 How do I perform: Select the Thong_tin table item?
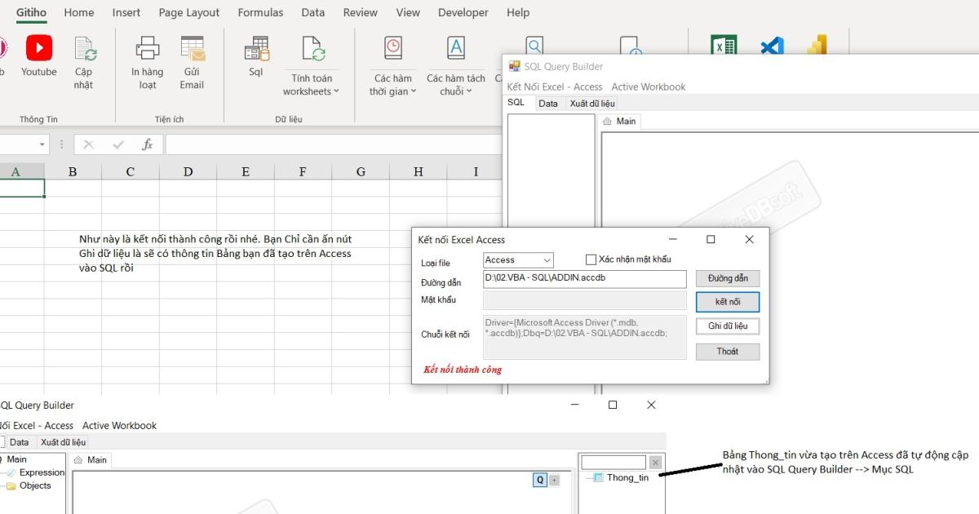(x=627, y=477)
